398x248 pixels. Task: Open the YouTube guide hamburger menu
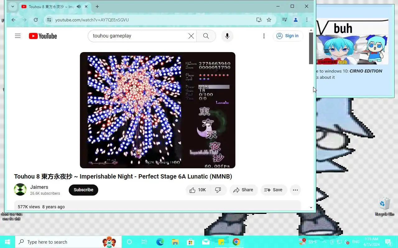(18, 36)
